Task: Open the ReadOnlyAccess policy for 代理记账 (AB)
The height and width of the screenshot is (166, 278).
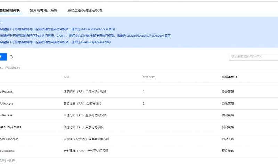Action: (x=10, y=127)
